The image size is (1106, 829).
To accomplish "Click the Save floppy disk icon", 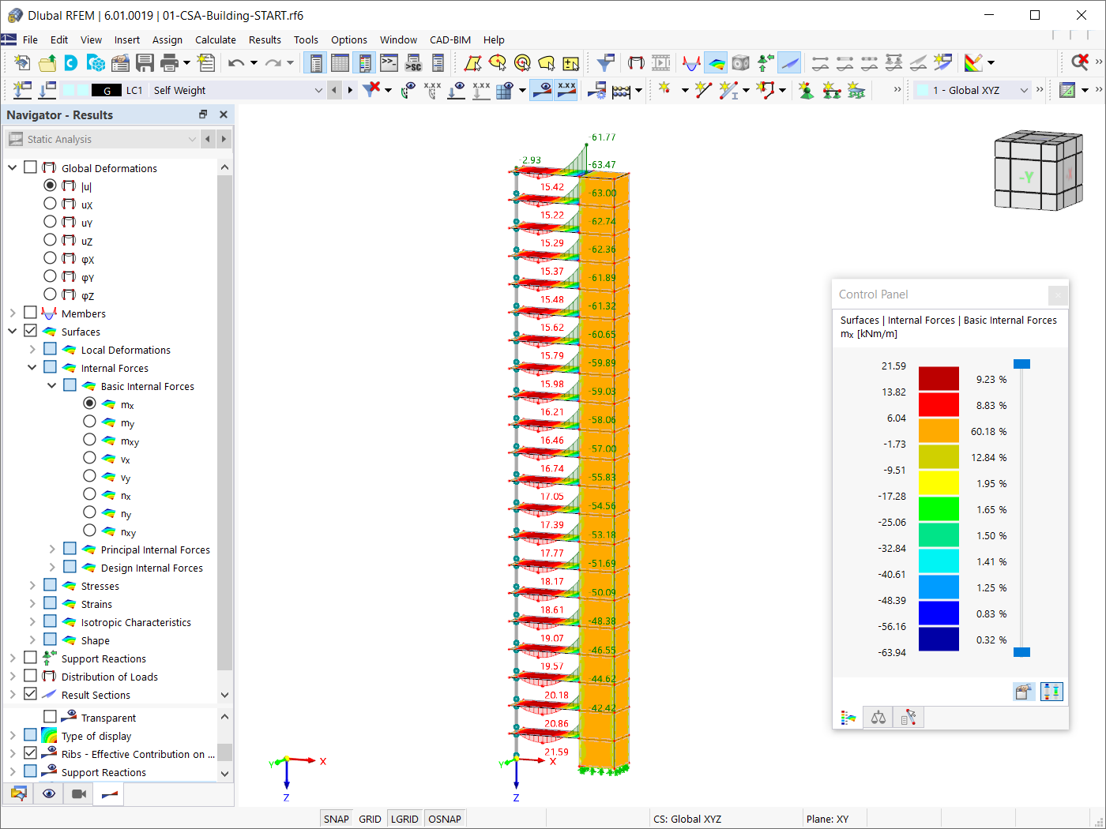I will click(145, 62).
